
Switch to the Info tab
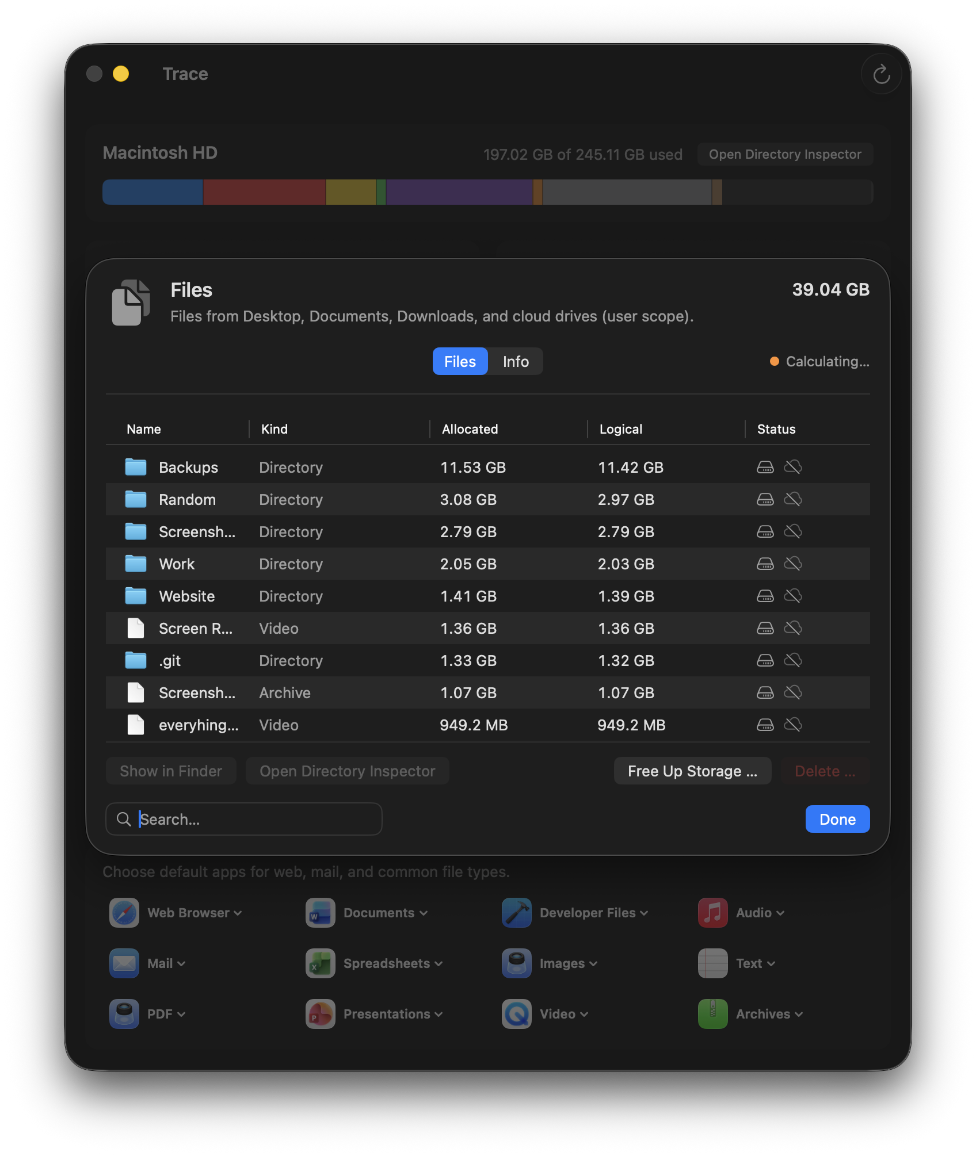point(515,361)
